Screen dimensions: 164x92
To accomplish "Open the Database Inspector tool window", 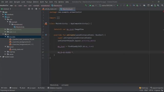I will point(55,88).
